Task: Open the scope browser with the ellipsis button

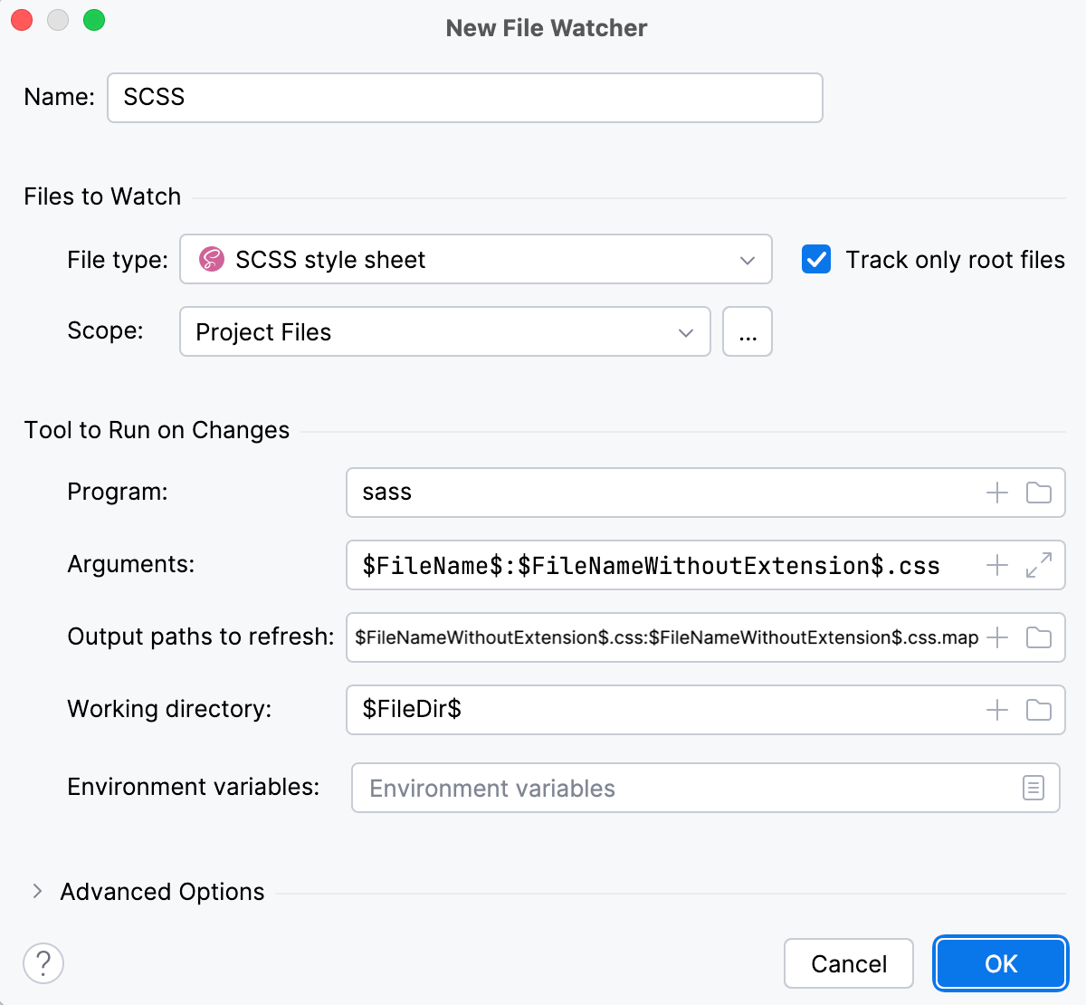Action: pos(747,332)
